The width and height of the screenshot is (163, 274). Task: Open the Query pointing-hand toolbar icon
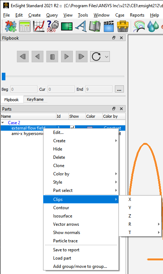(53, 26)
